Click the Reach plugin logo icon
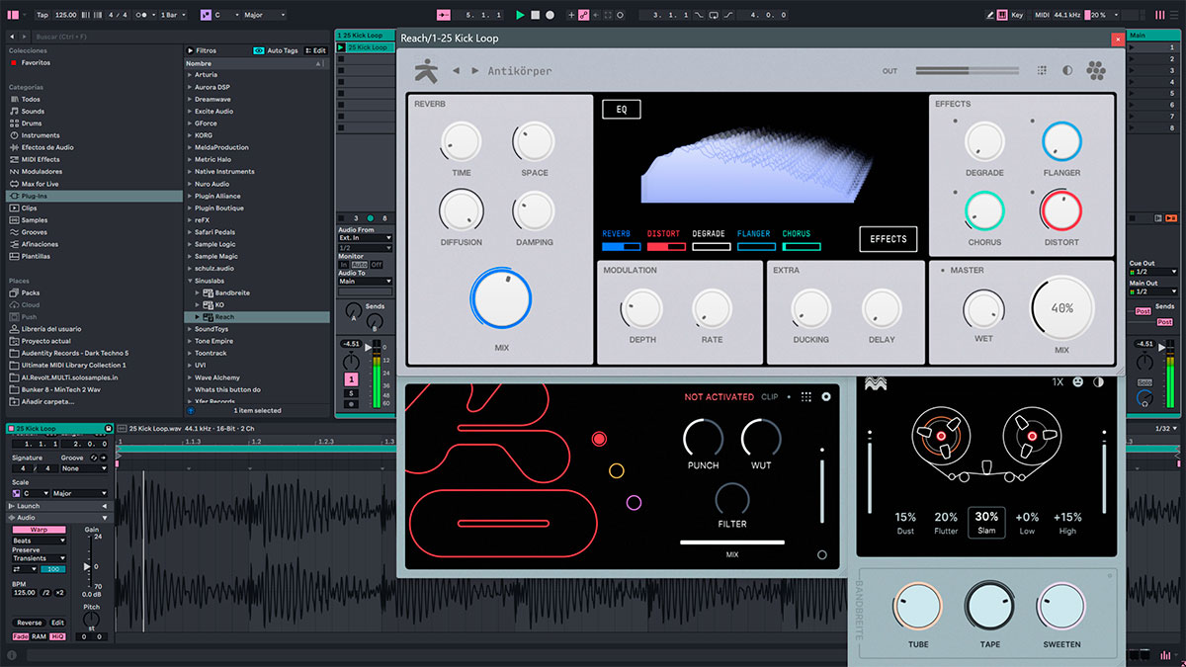1186x667 pixels. [425, 70]
